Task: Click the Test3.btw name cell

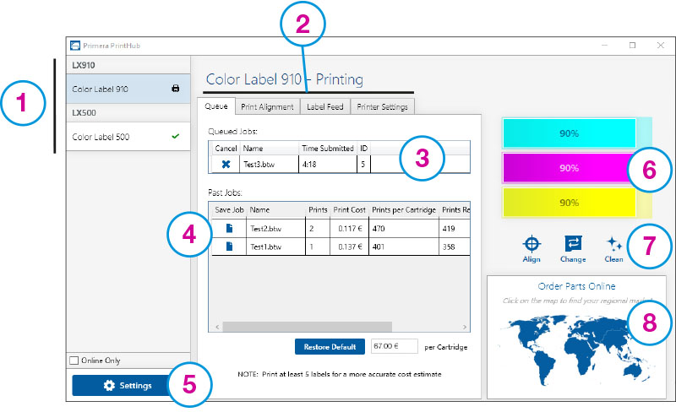Action: tap(269, 164)
